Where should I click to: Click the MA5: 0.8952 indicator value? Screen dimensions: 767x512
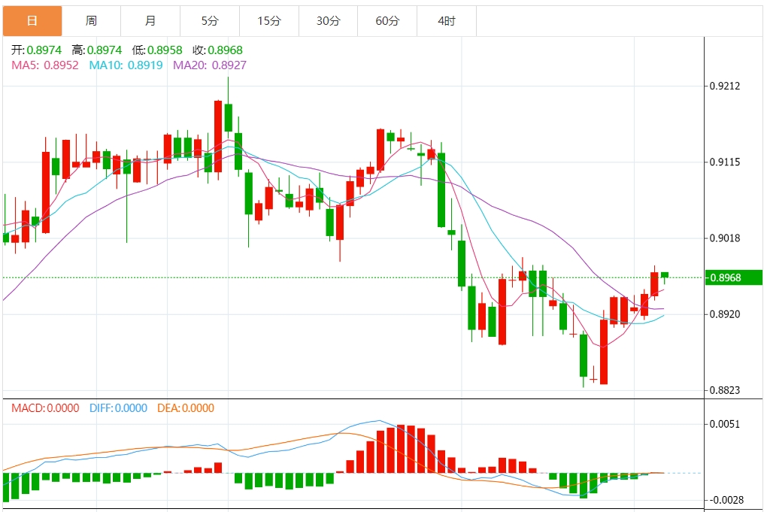(45, 65)
